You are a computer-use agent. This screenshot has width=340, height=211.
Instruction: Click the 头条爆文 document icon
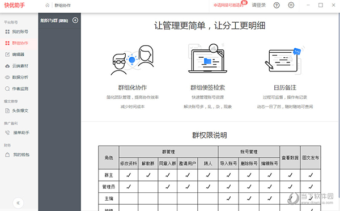point(7,111)
